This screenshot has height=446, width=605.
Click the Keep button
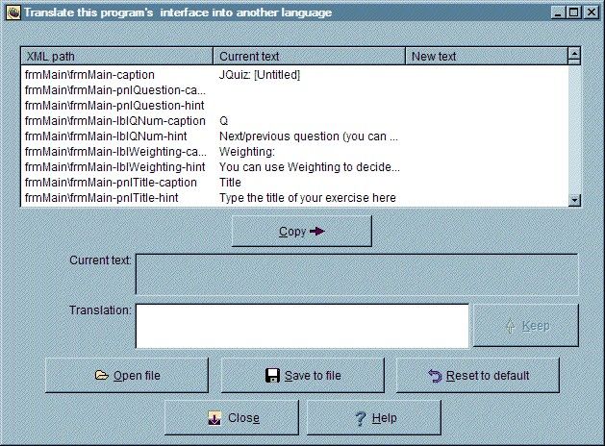(x=526, y=326)
